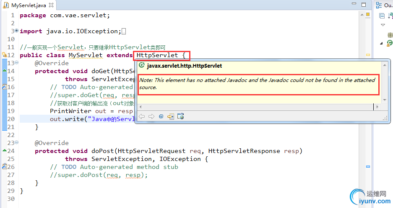Click the yellow warning indicator atop overview ruler
Viewport: 393px width, 208px height.
(x=368, y=15)
